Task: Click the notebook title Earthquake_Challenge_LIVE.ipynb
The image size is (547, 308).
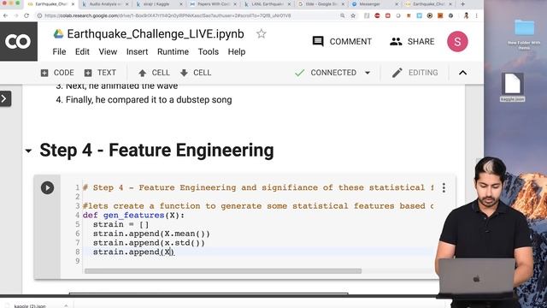Action: 156,34
